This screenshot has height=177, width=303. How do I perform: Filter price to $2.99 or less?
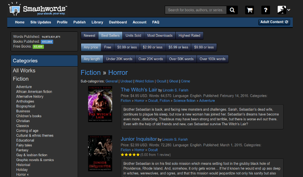pos(153,47)
